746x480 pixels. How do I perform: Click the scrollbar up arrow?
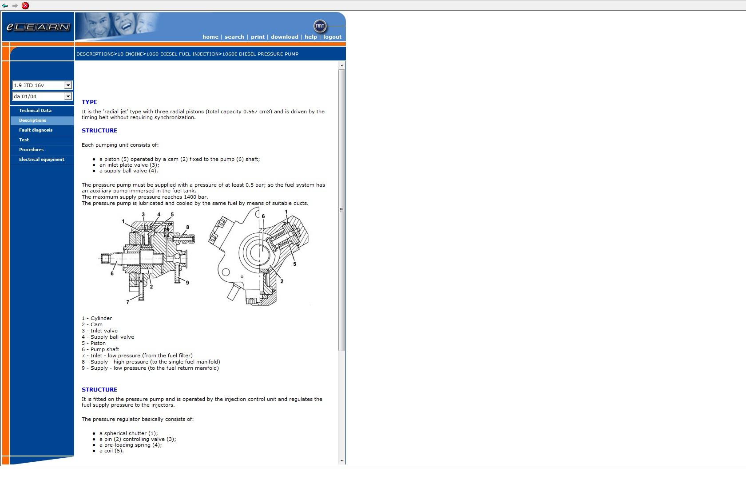coord(341,66)
